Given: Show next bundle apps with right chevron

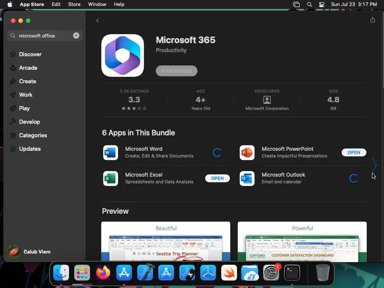Looking at the screenshot, I should [374, 165].
